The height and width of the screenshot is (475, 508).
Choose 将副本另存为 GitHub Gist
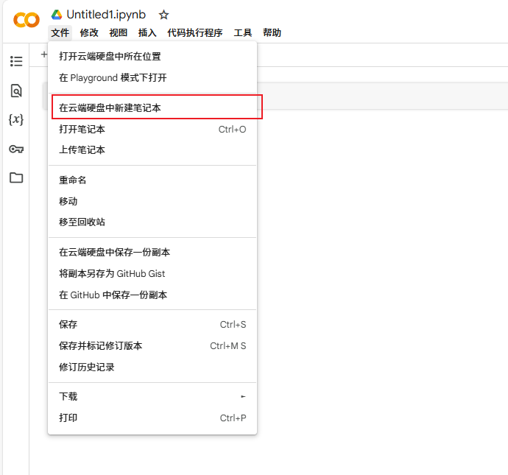click(x=152, y=273)
